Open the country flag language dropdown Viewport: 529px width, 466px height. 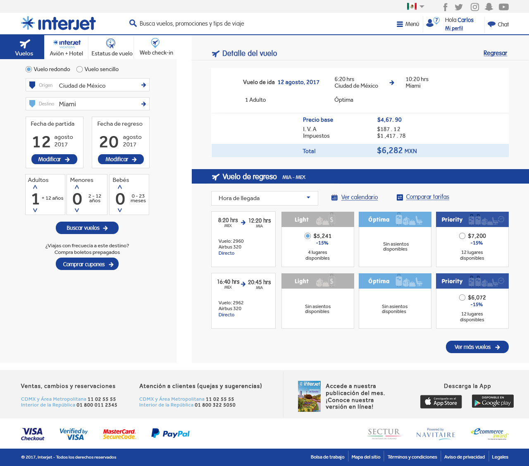pyautogui.click(x=415, y=6)
